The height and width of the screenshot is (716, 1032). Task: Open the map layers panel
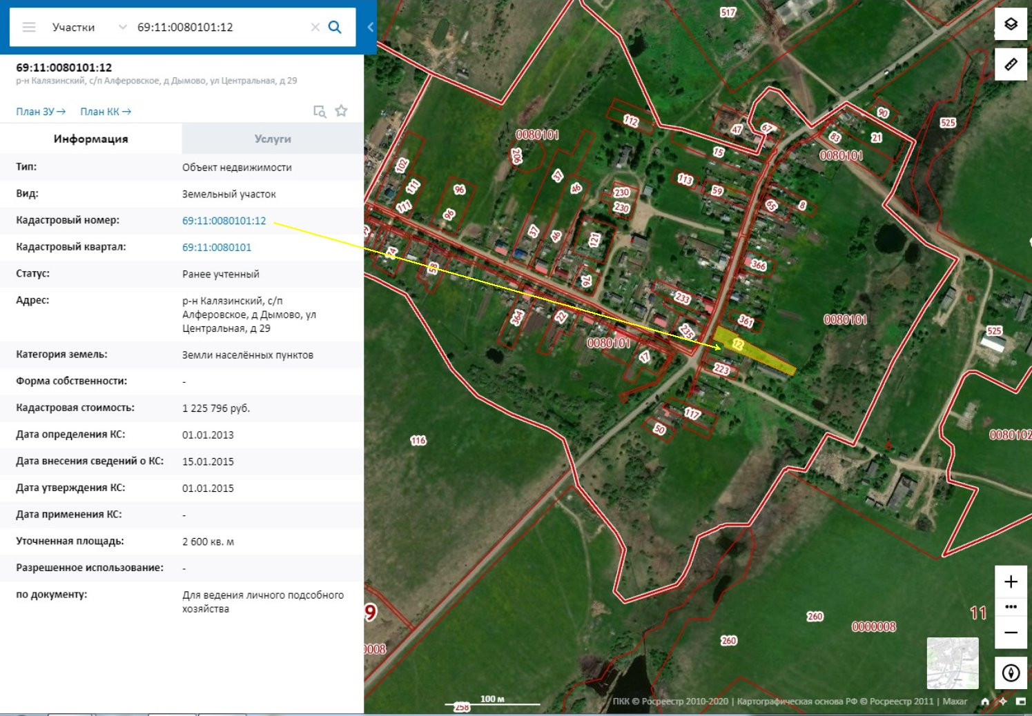1011,24
